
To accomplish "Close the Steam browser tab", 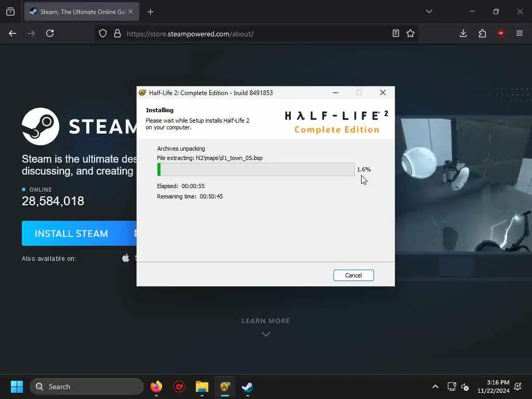I will coord(130,11).
